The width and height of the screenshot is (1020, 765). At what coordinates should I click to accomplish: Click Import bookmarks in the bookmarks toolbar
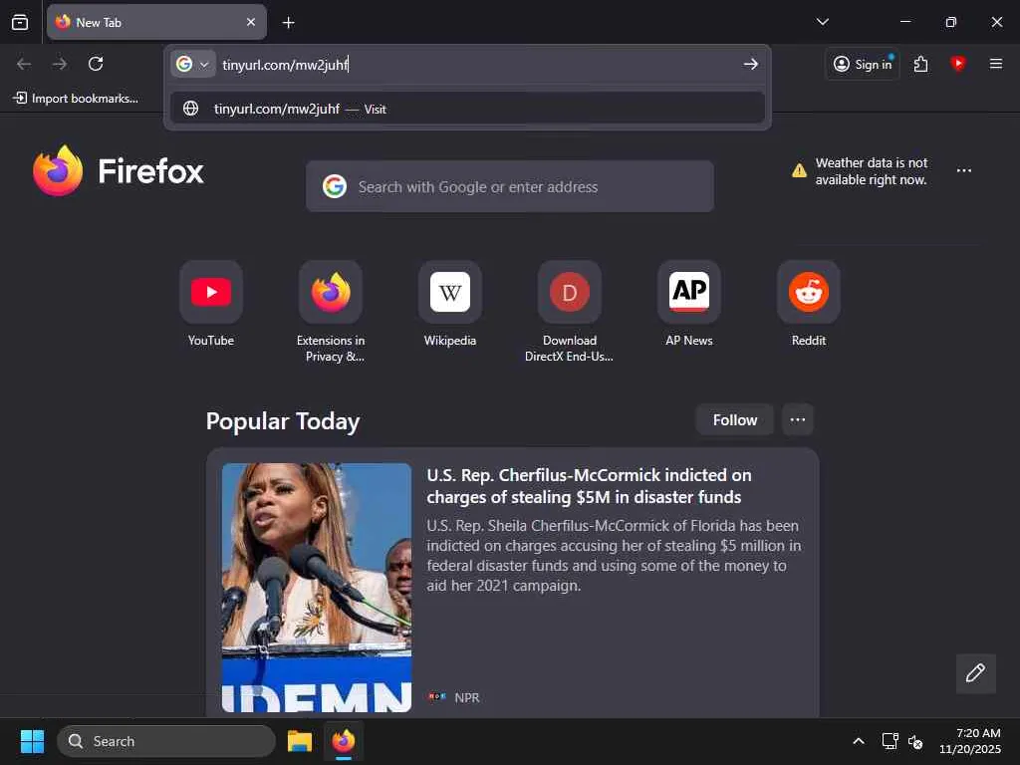point(76,99)
